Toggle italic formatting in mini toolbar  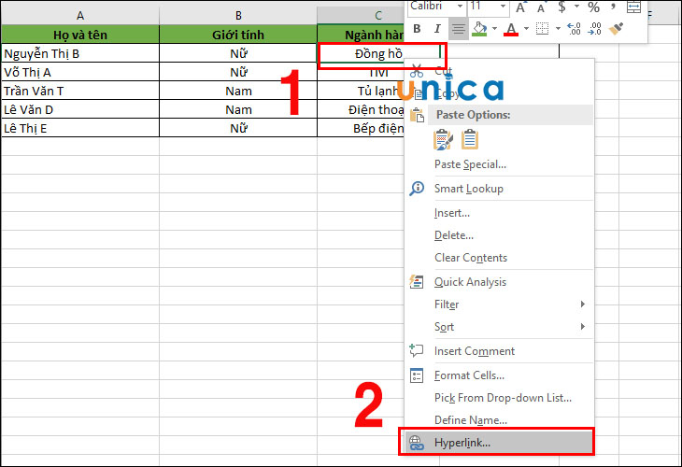pos(437,29)
